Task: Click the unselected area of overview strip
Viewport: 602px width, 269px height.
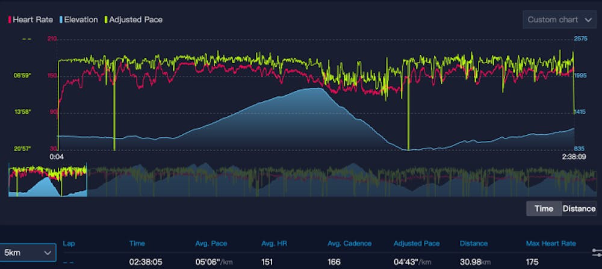Action: pyautogui.click(x=337, y=179)
